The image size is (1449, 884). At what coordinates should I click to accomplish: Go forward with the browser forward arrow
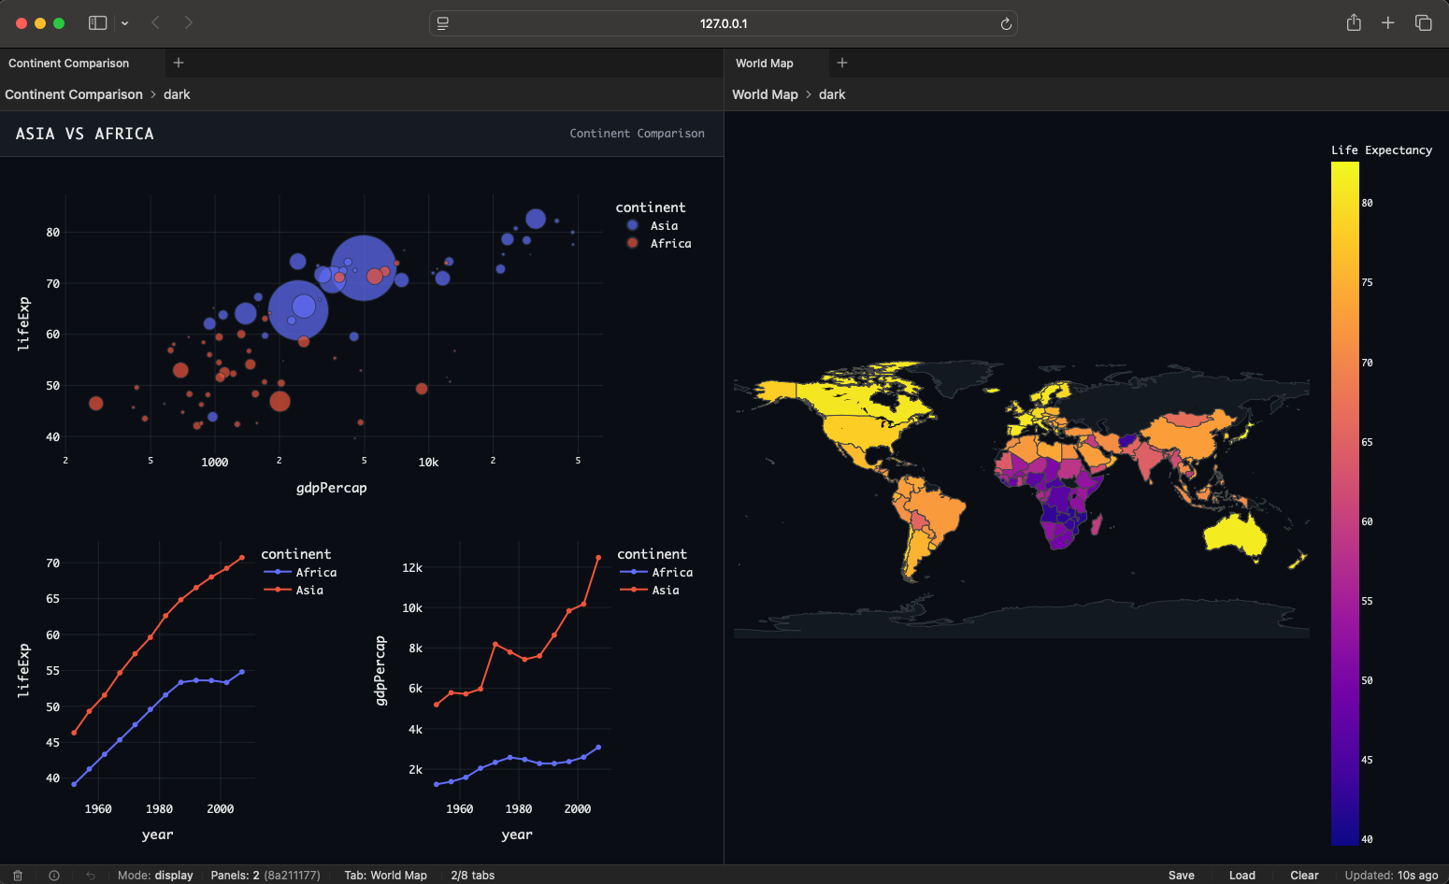(x=189, y=22)
